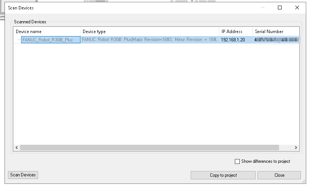Close the Scan Devices window with X
This screenshot has width=313, height=191.
coord(297,8)
